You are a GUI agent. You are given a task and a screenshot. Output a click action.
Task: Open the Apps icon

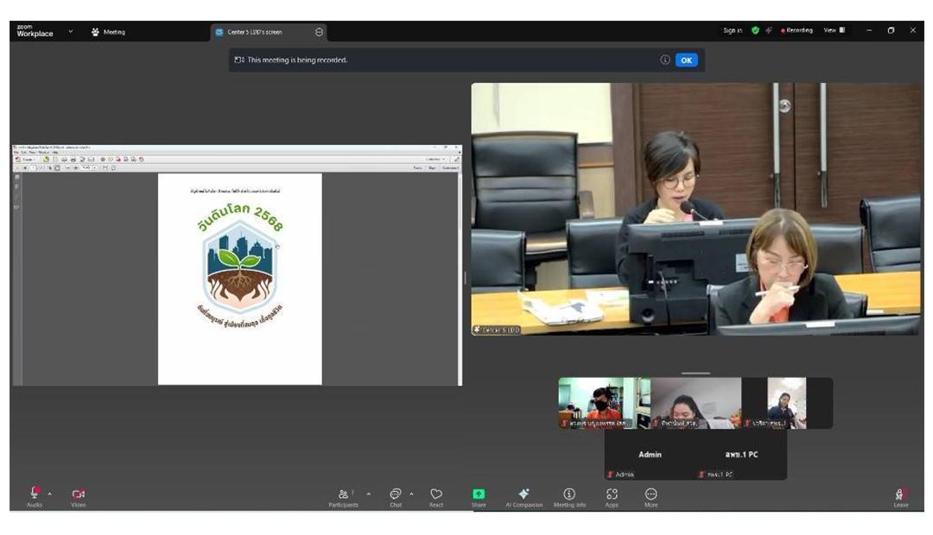pyautogui.click(x=612, y=494)
